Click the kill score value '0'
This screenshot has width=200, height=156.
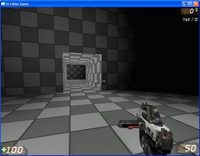[192, 11]
